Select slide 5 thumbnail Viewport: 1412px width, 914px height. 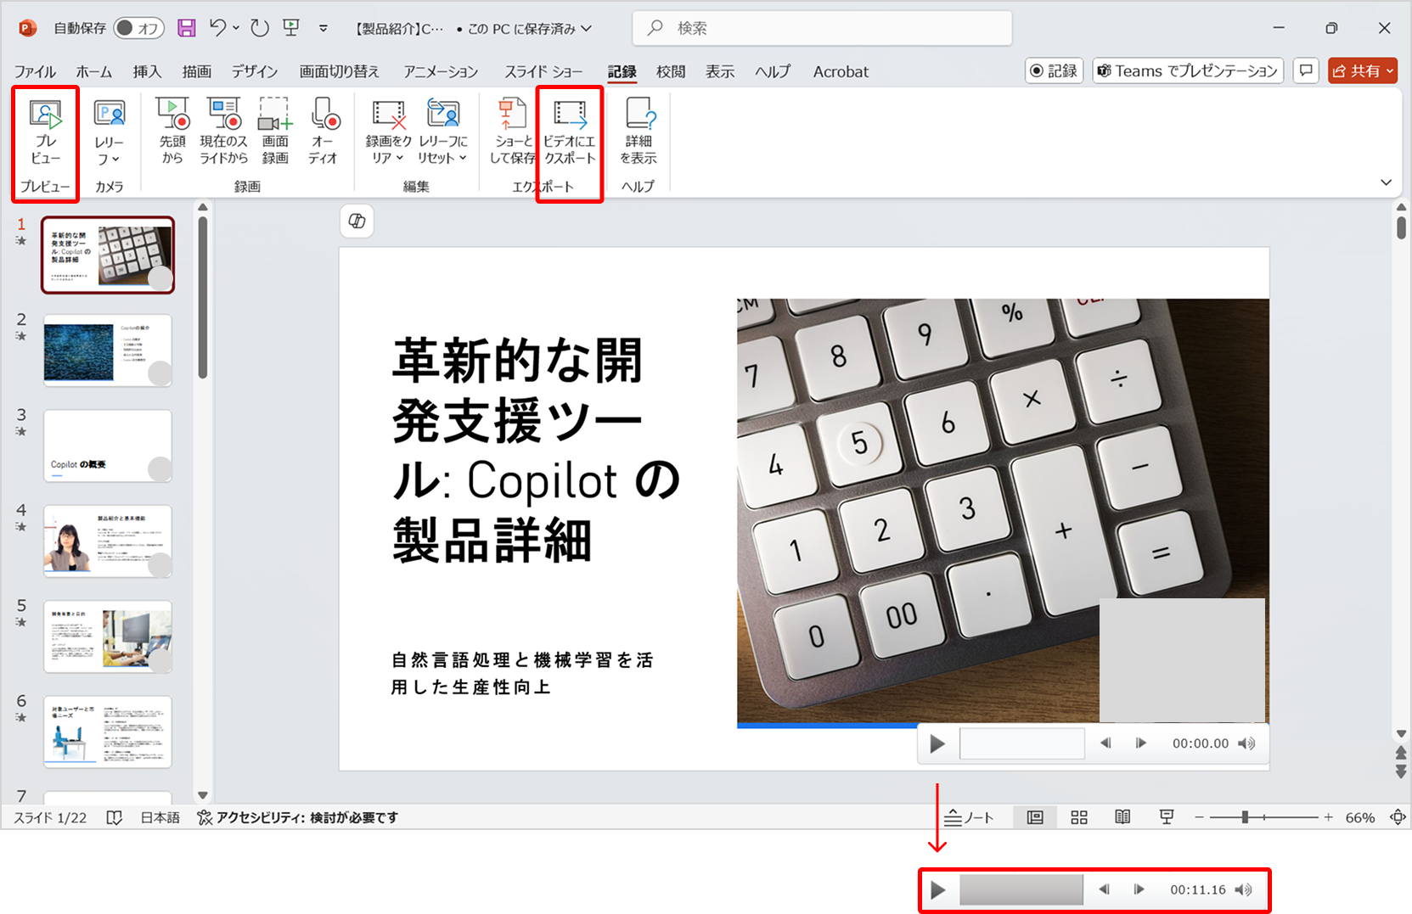[x=108, y=636]
